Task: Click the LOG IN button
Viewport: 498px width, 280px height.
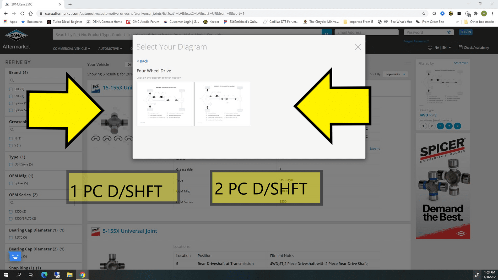Action: point(465,32)
